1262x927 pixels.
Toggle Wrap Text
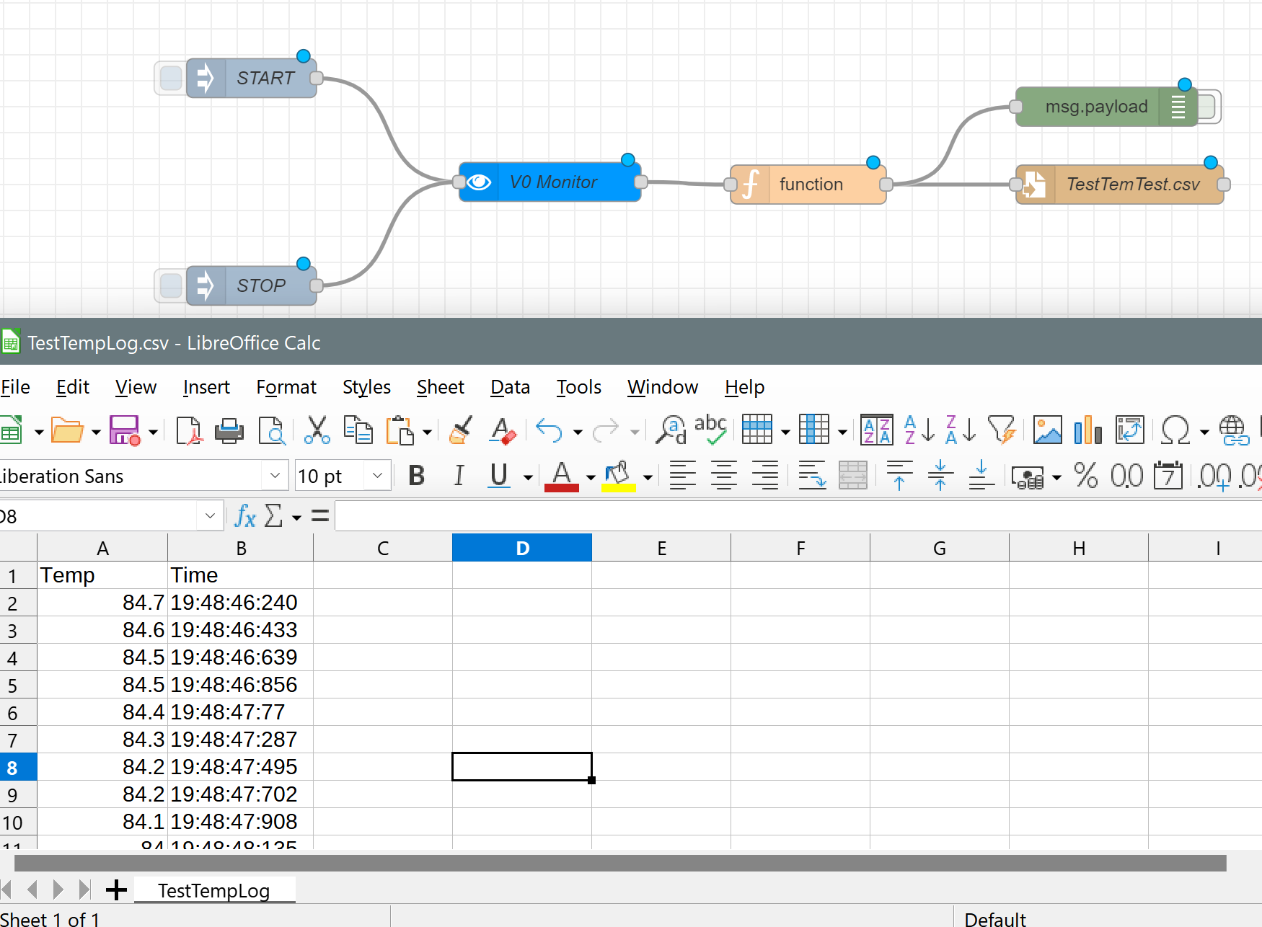tap(812, 476)
